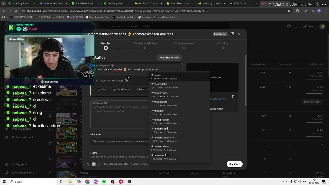Open the Song Requests bookmark
Image resolution: width=329 pixels, height=185 pixels.
click(x=97, y=17)
